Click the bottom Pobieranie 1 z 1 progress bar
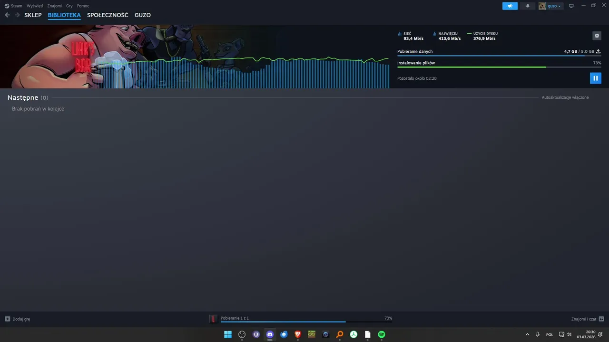The height and width of the screenshot is (342, 609). 306,322
